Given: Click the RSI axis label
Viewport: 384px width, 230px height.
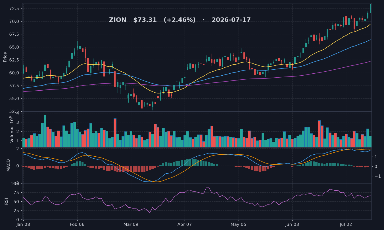Looking at the screenshot, I should 6,201.
